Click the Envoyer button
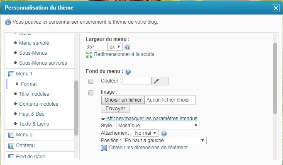The height and width of the screenshot is (165, 283). click(x=115, y=109)
